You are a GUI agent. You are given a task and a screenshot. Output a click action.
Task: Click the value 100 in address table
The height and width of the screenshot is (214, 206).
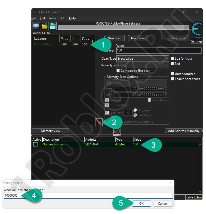pyautogui.click(x=136, y=144)
